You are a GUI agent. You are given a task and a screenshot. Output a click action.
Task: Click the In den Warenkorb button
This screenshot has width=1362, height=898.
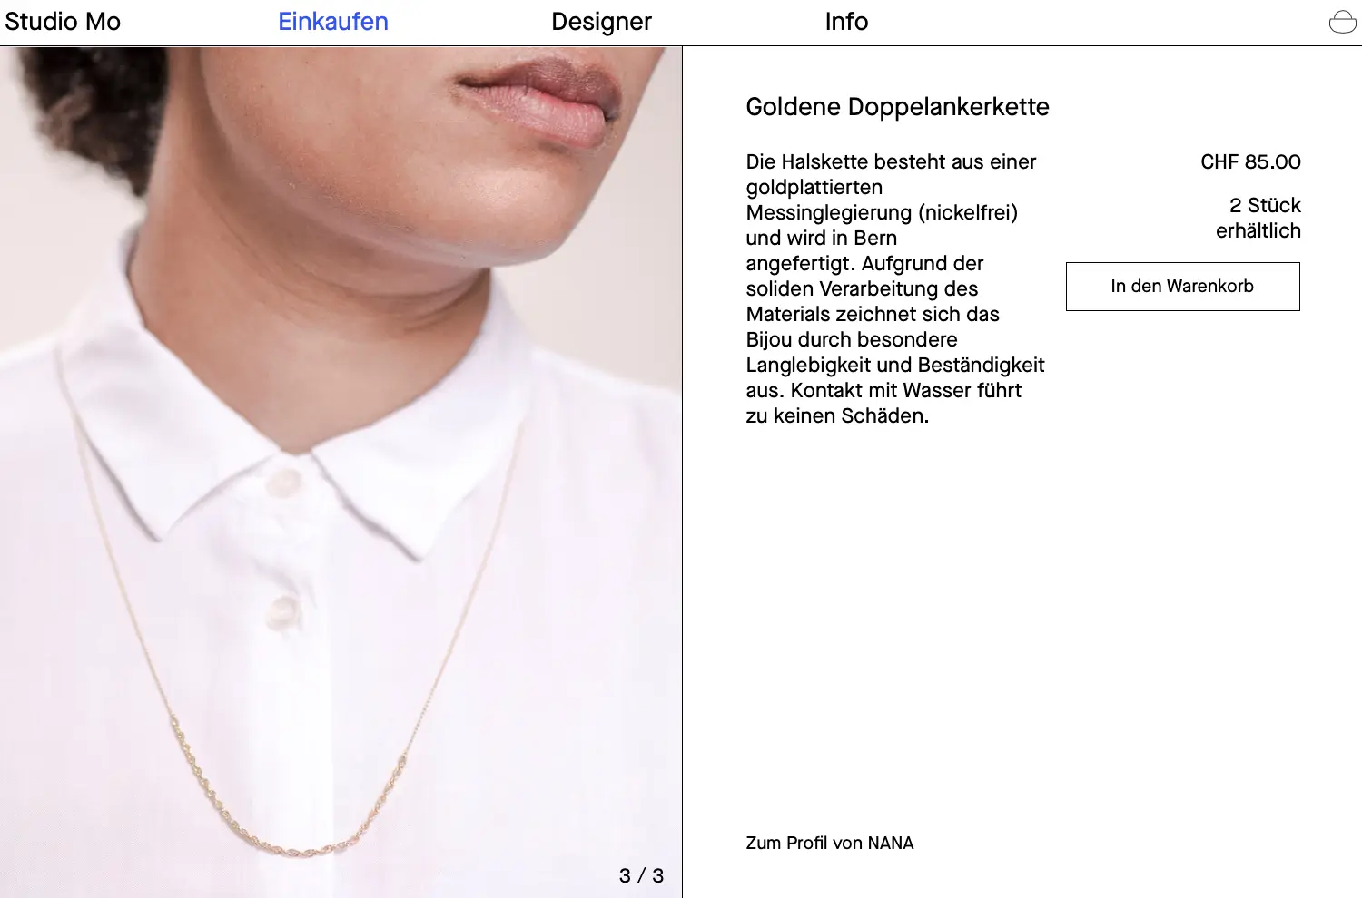pos(1182,287)
